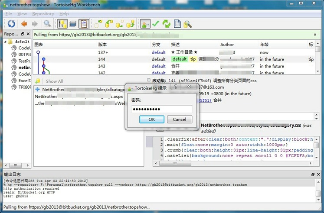Open the Synchronize green arrows view
This screenshot has height=213, width=324.
coord(167,24)
